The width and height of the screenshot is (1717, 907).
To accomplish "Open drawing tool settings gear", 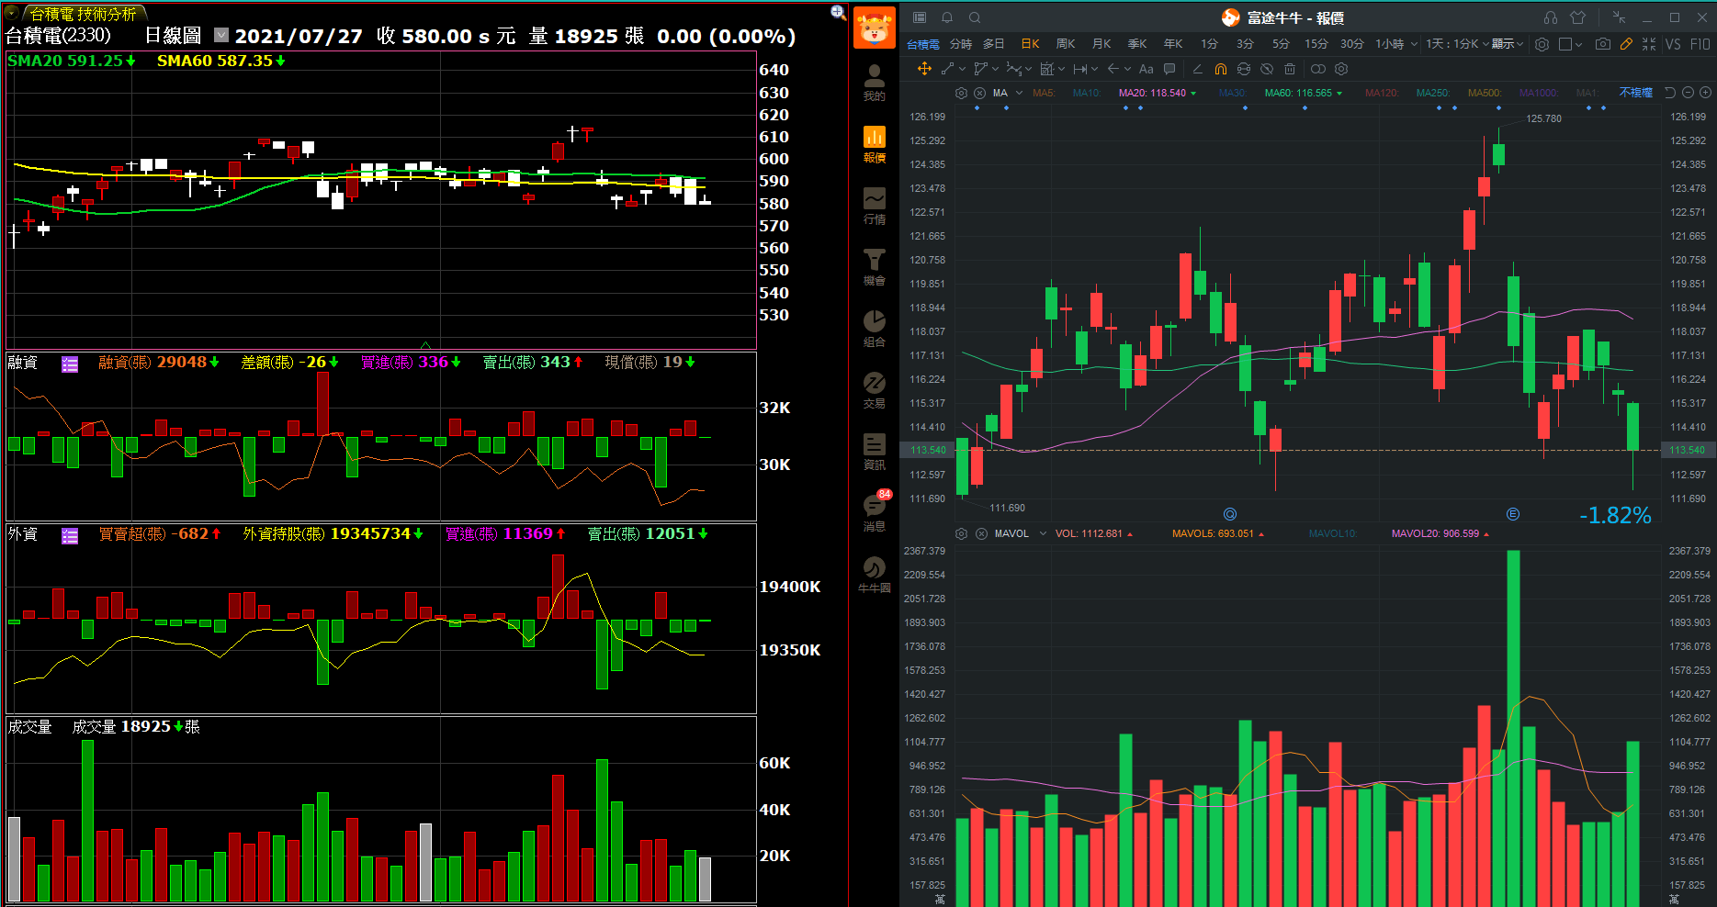I will pyautogui.click(x=1341, y=69).
